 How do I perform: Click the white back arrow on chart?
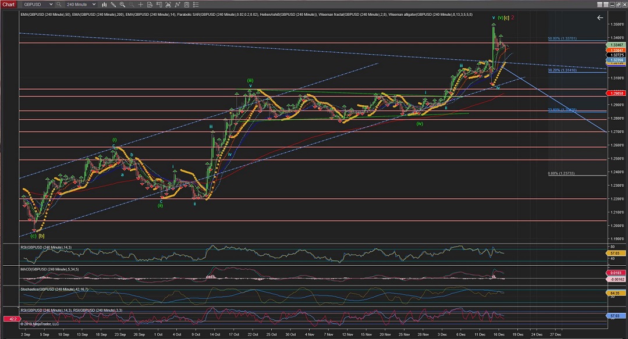click(600, 18)
